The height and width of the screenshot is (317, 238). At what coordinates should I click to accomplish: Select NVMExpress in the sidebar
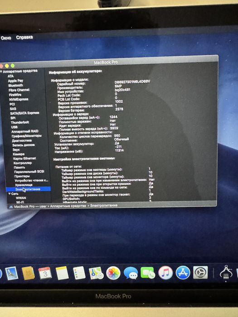coord(19,99)
